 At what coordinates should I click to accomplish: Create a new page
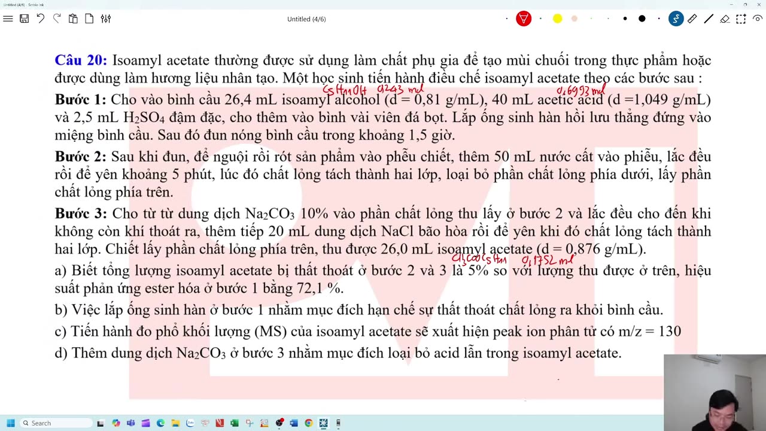coord(89,19)
